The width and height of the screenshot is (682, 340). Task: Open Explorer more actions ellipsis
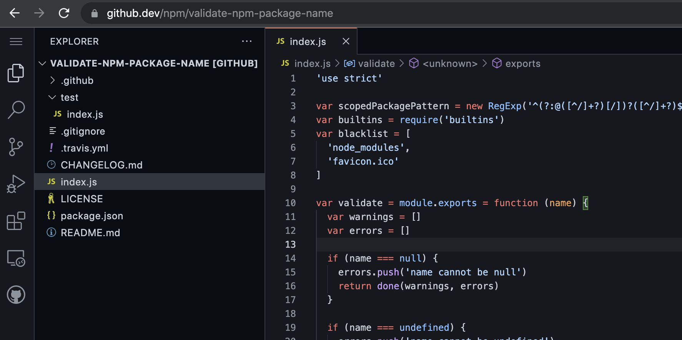pos(247,41)
